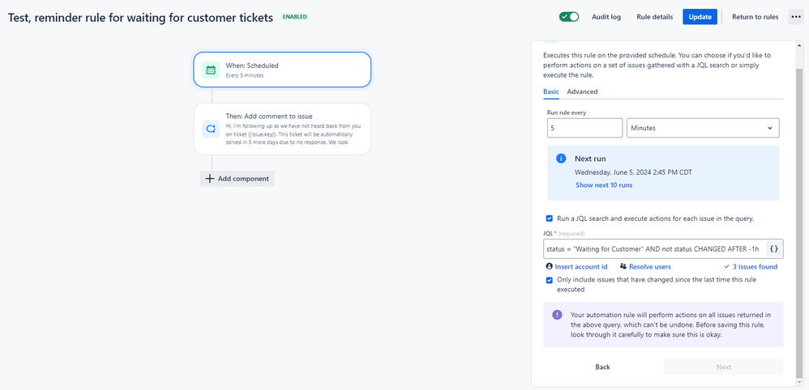Viewport: 809px width, 390px height.
Task: Open the Minutes time unit dropdown
Action: coord(703,128)
